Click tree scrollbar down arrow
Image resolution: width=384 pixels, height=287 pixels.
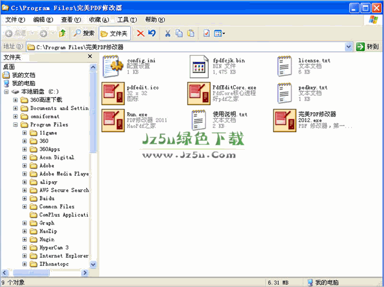(93, 264)
